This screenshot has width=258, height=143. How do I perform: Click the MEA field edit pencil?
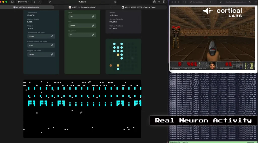pos(93,17)
